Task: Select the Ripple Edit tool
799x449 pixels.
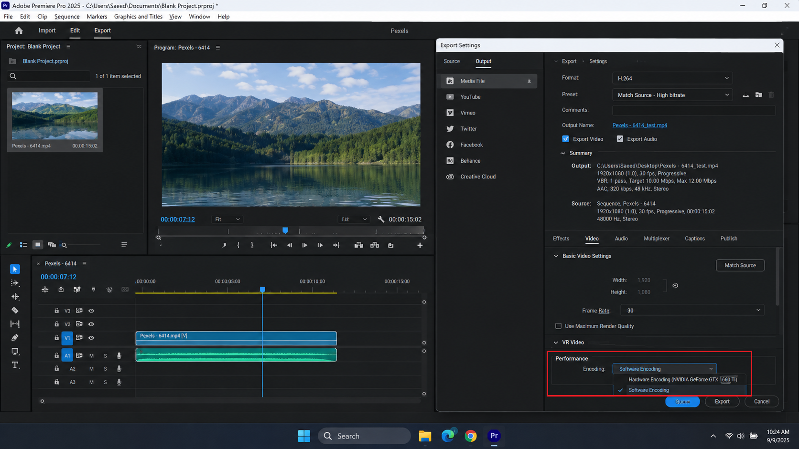Action: click(x=15, y=297)
